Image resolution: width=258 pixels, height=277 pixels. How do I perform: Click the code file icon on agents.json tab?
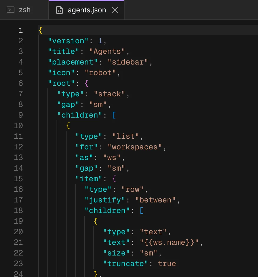pos(59,10)
